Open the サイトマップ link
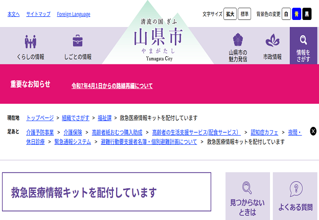Viewport: 319px width, 220px height. [x=38, y=14]
